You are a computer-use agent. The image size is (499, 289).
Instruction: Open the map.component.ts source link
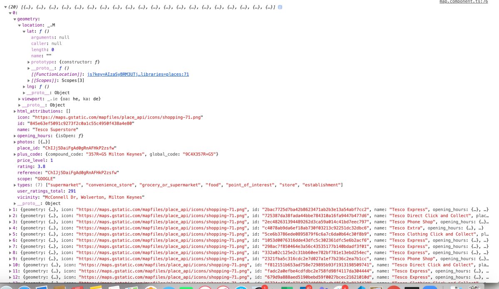click(463, 2)
